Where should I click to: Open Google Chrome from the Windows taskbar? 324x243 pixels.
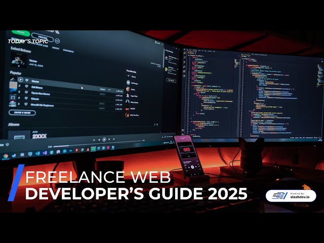pyautogui.click(x=6, y=156)
